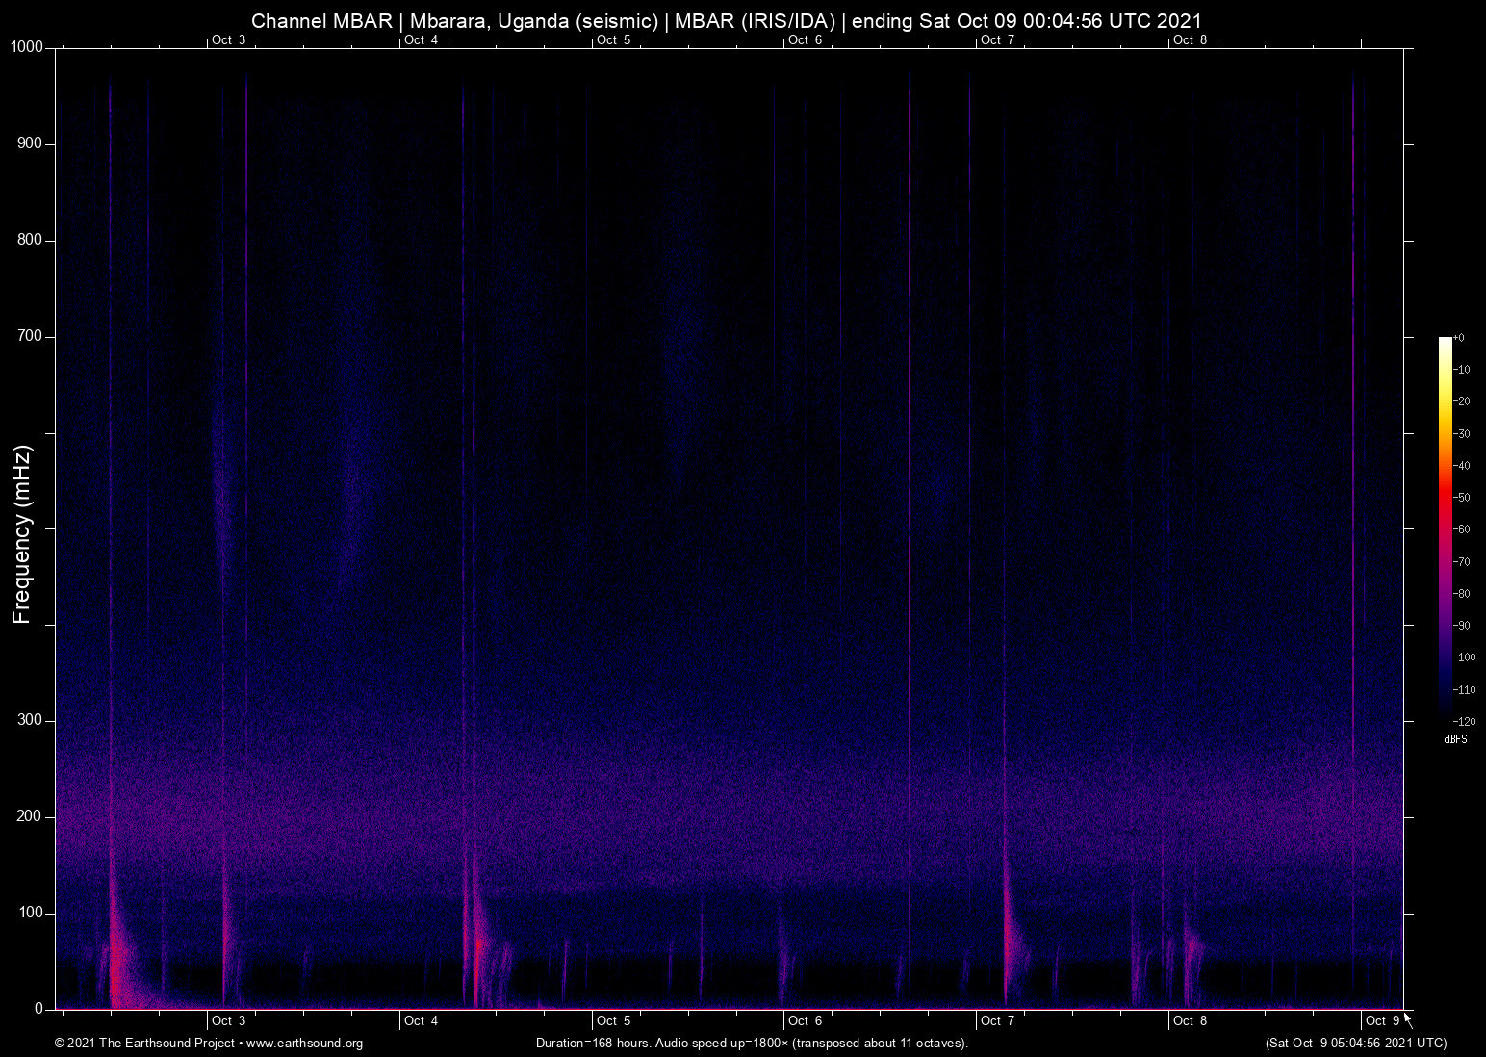Click the Channel MBAR title text

click(321, 20)
